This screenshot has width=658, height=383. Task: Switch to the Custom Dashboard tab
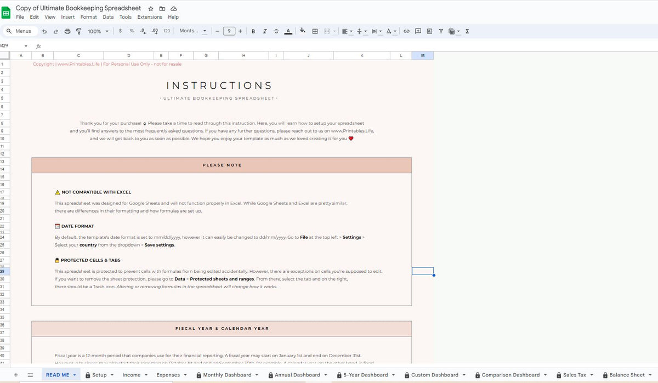point(435,375)
